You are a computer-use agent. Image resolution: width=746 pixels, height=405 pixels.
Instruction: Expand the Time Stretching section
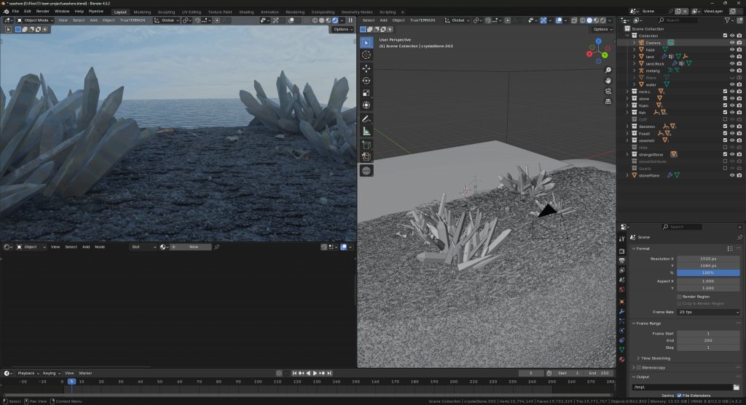[x=655, y=358]
